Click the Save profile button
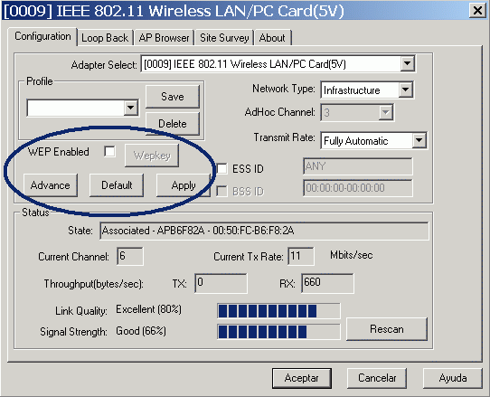This screenshot has width=490, height=397. pyautogui.click(x=173, y=97)
